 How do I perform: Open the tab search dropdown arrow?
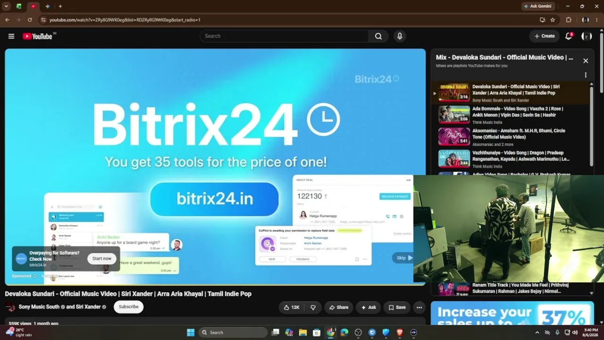click(x=6, y=7)
